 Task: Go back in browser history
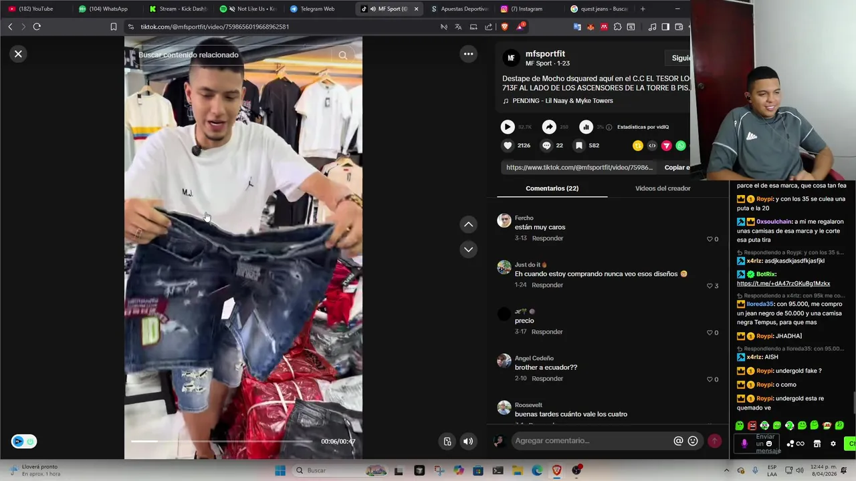click(x=10, y=27)
